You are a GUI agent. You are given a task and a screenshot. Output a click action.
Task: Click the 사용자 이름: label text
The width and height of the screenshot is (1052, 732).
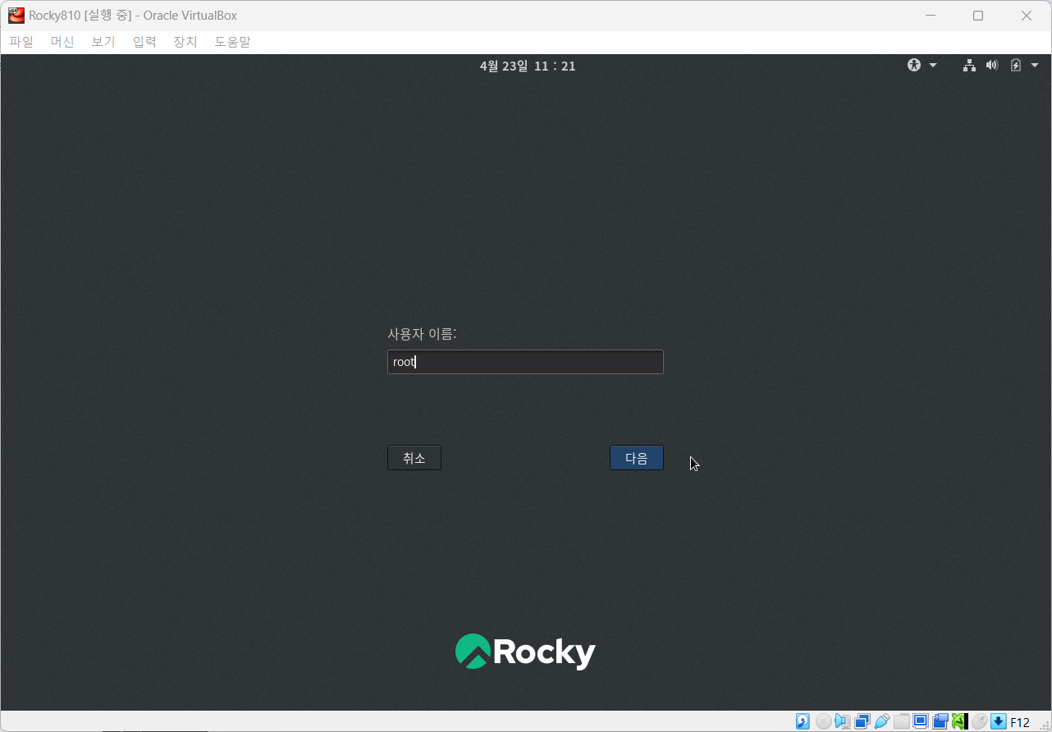click(x=422, y=333)
